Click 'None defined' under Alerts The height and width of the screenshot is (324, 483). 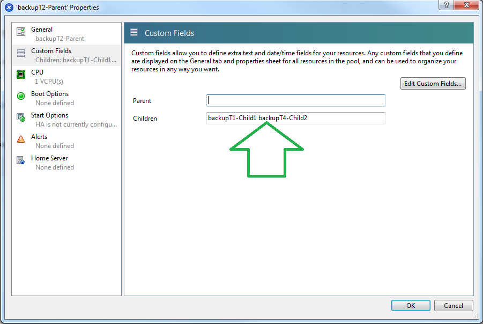55,146
